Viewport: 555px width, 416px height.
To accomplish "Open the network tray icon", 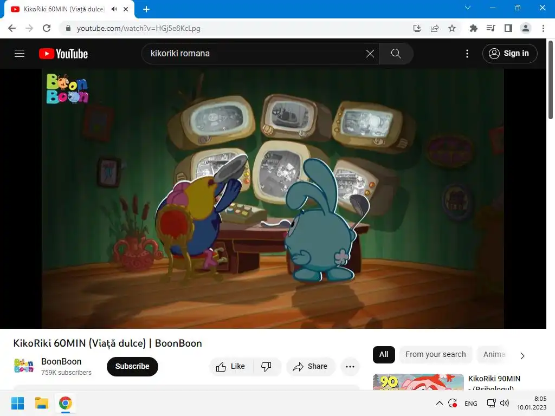I will click(491, 403).
